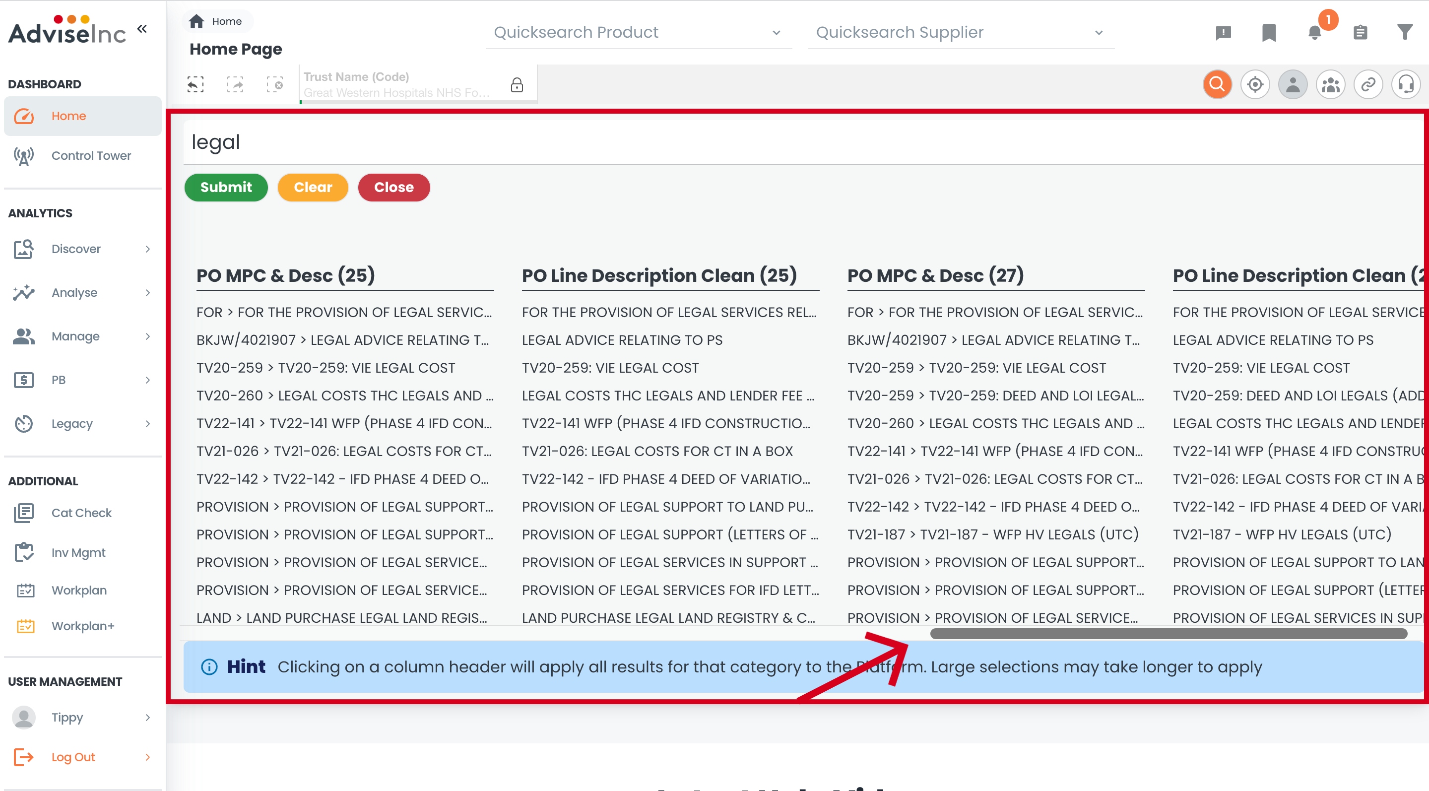Click the headset support icon
Viewport: 1429px width, 791px height.
[x=1406, y=84]
